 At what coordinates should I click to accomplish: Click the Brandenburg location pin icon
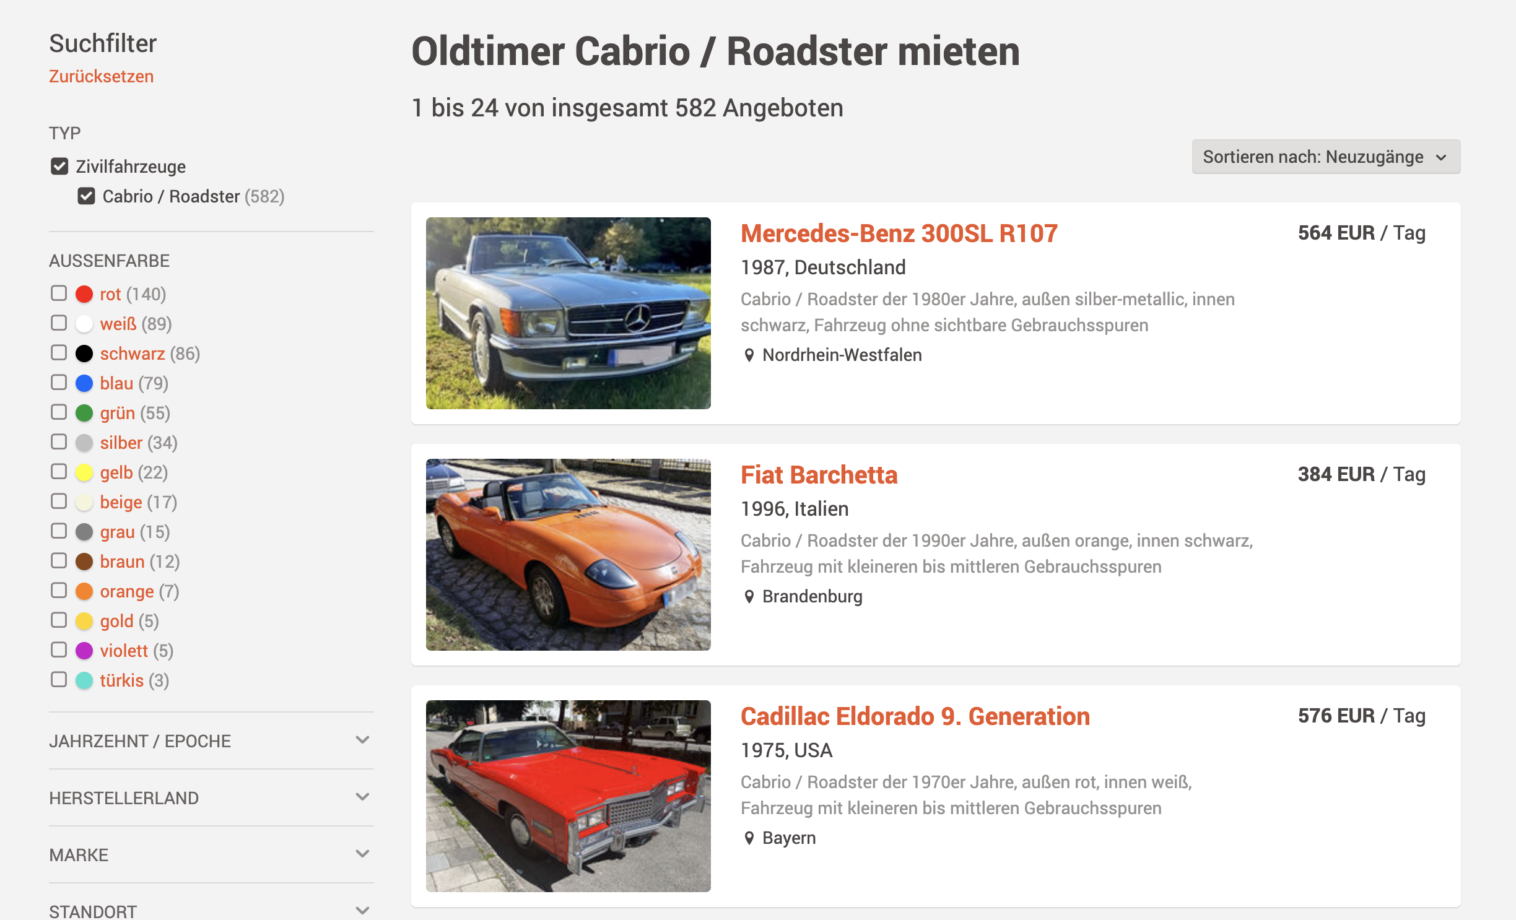click(749, 597)
